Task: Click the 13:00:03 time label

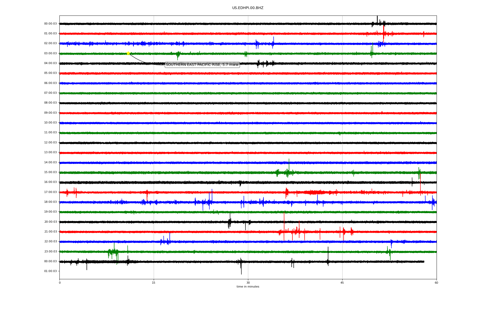Action: (x=50, y=152)
